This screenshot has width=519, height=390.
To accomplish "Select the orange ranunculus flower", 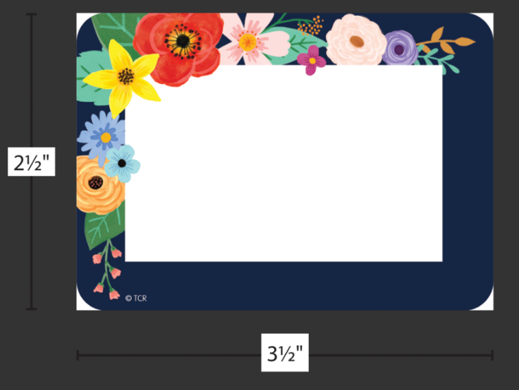I will pyautogui.click(x=100, y=185).
